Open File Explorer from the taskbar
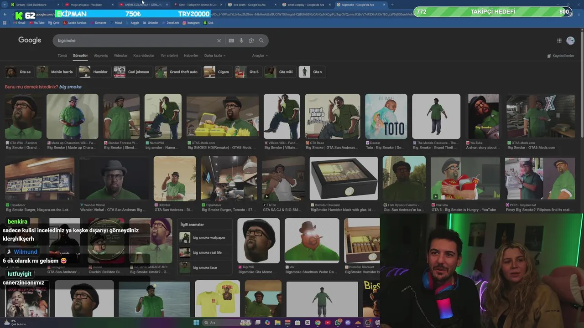 coord(277,323)
